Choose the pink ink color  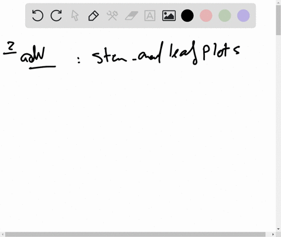point(206,16)
